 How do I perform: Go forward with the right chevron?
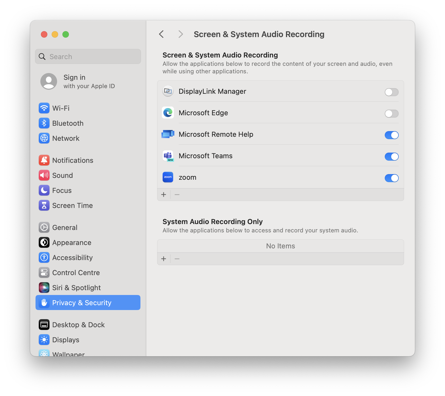[x=181, y=34]
